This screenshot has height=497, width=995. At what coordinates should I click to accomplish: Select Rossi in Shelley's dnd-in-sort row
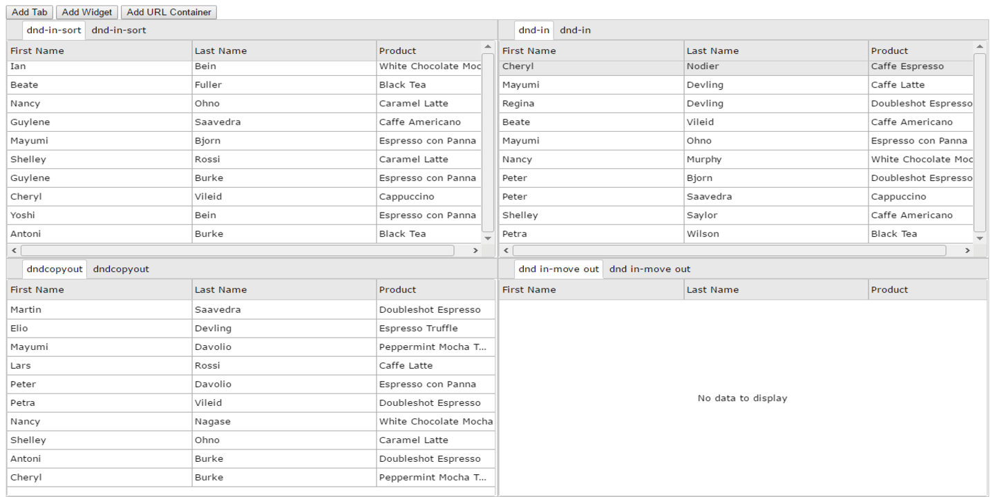(284, 159)
